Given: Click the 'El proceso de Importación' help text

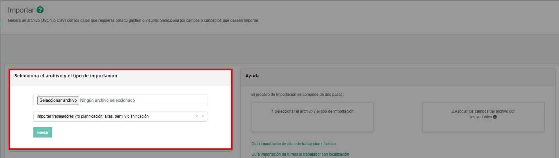Looking at the screenshot, I should tap(297, 95).
